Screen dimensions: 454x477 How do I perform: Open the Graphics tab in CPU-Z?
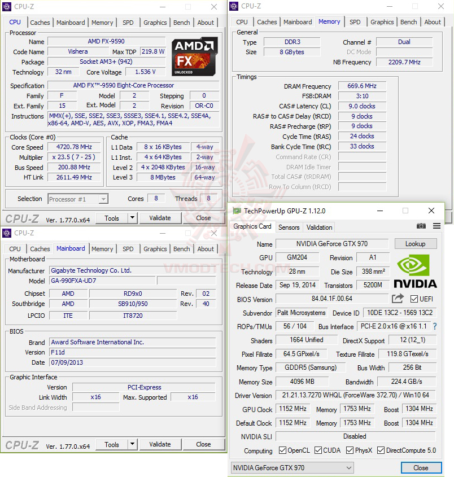(x=155, y=23)
